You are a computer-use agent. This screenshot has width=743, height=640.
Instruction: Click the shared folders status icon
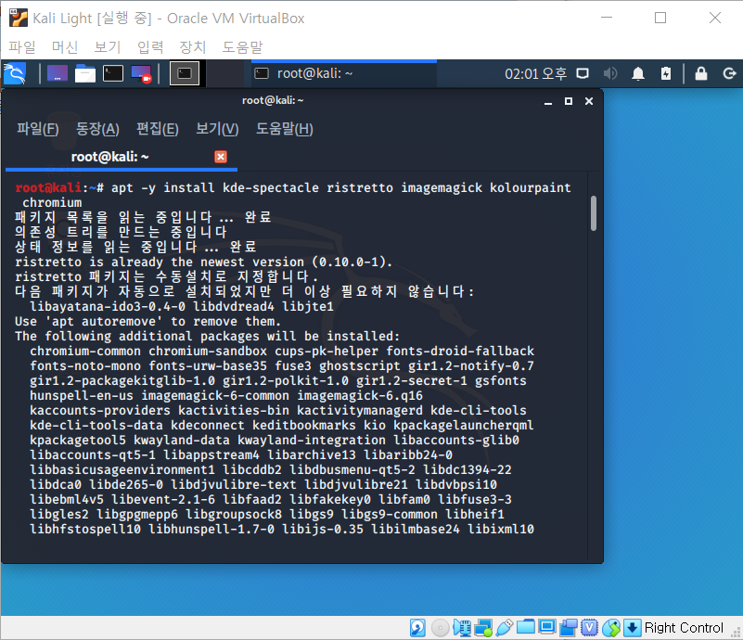[x=526, y=627]
